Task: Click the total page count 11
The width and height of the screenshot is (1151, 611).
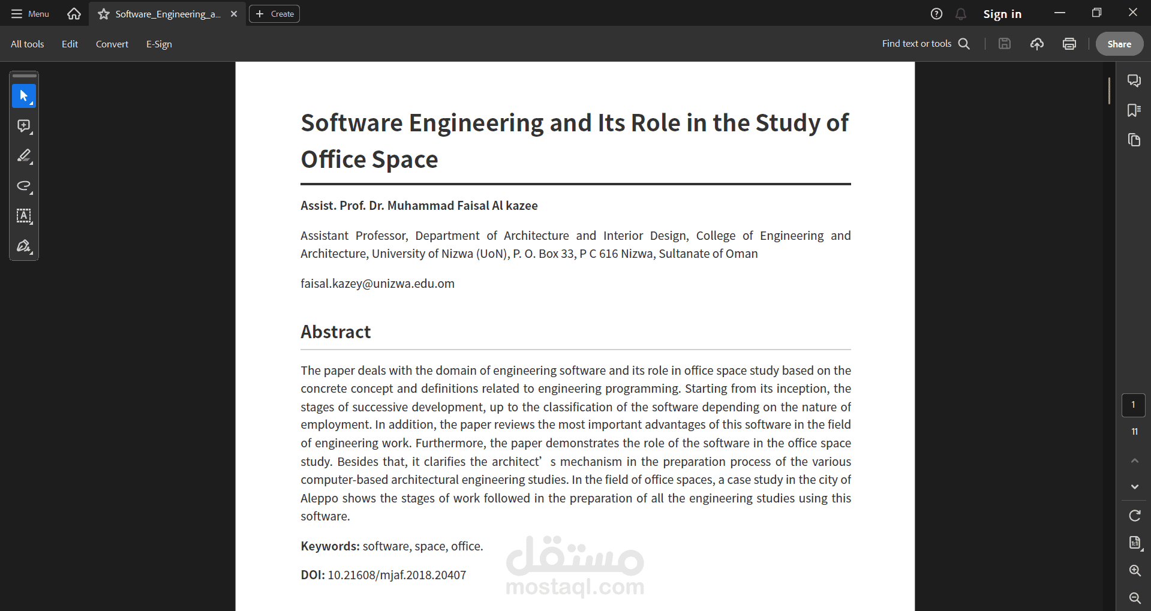Action: tap(1134, 432)
